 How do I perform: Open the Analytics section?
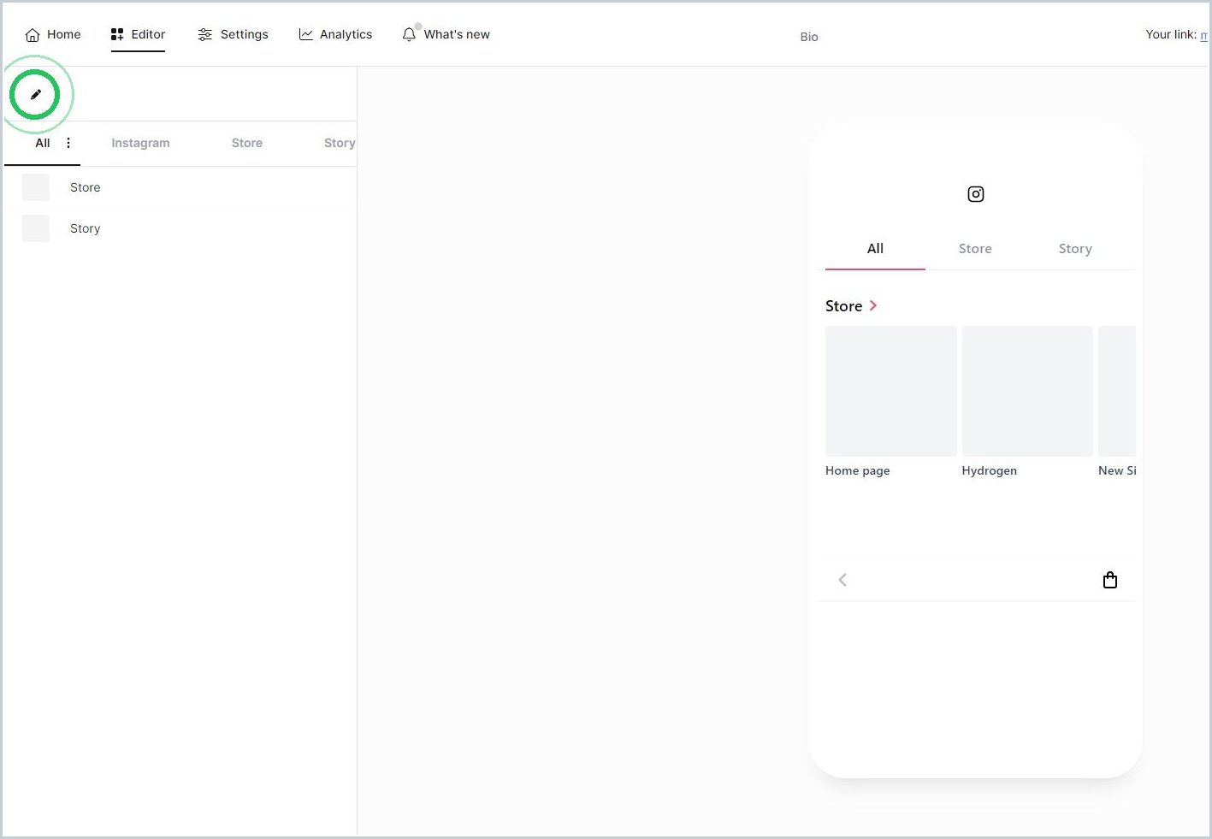[335, 34]
